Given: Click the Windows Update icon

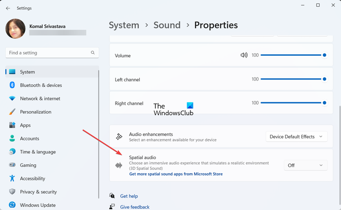Looking at the screenshot, I should click(12, 205).
